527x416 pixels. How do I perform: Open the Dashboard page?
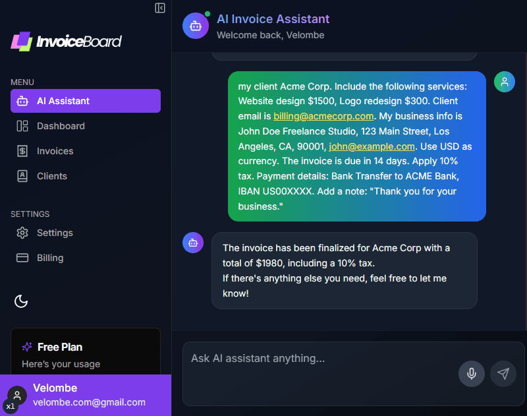[61, 126]
